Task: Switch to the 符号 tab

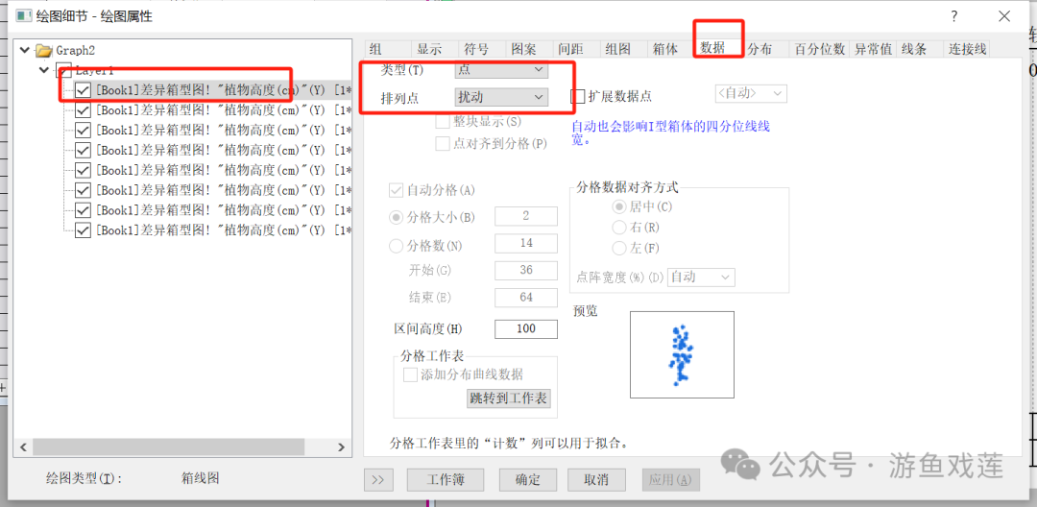Action: (x=481, y=48)
